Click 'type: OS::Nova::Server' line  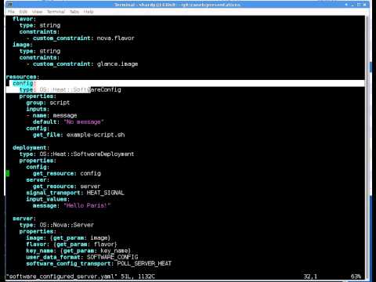pos(56,225)
